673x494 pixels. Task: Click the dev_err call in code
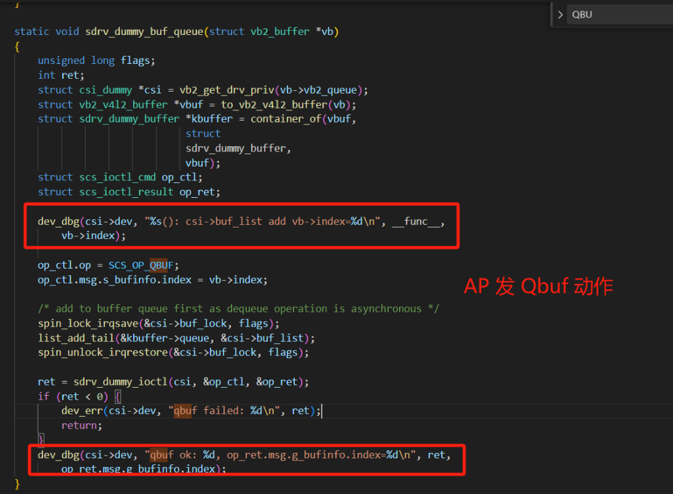pyautogui.click(x=79, y=411)
